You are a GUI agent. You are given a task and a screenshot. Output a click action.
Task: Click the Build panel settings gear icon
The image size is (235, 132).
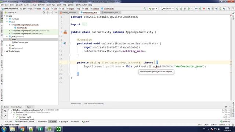coord(226,107)
